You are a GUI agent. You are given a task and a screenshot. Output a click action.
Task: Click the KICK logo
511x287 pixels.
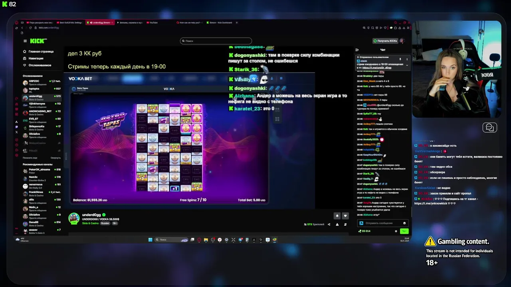pyautogui.click(x=38, y=41)
